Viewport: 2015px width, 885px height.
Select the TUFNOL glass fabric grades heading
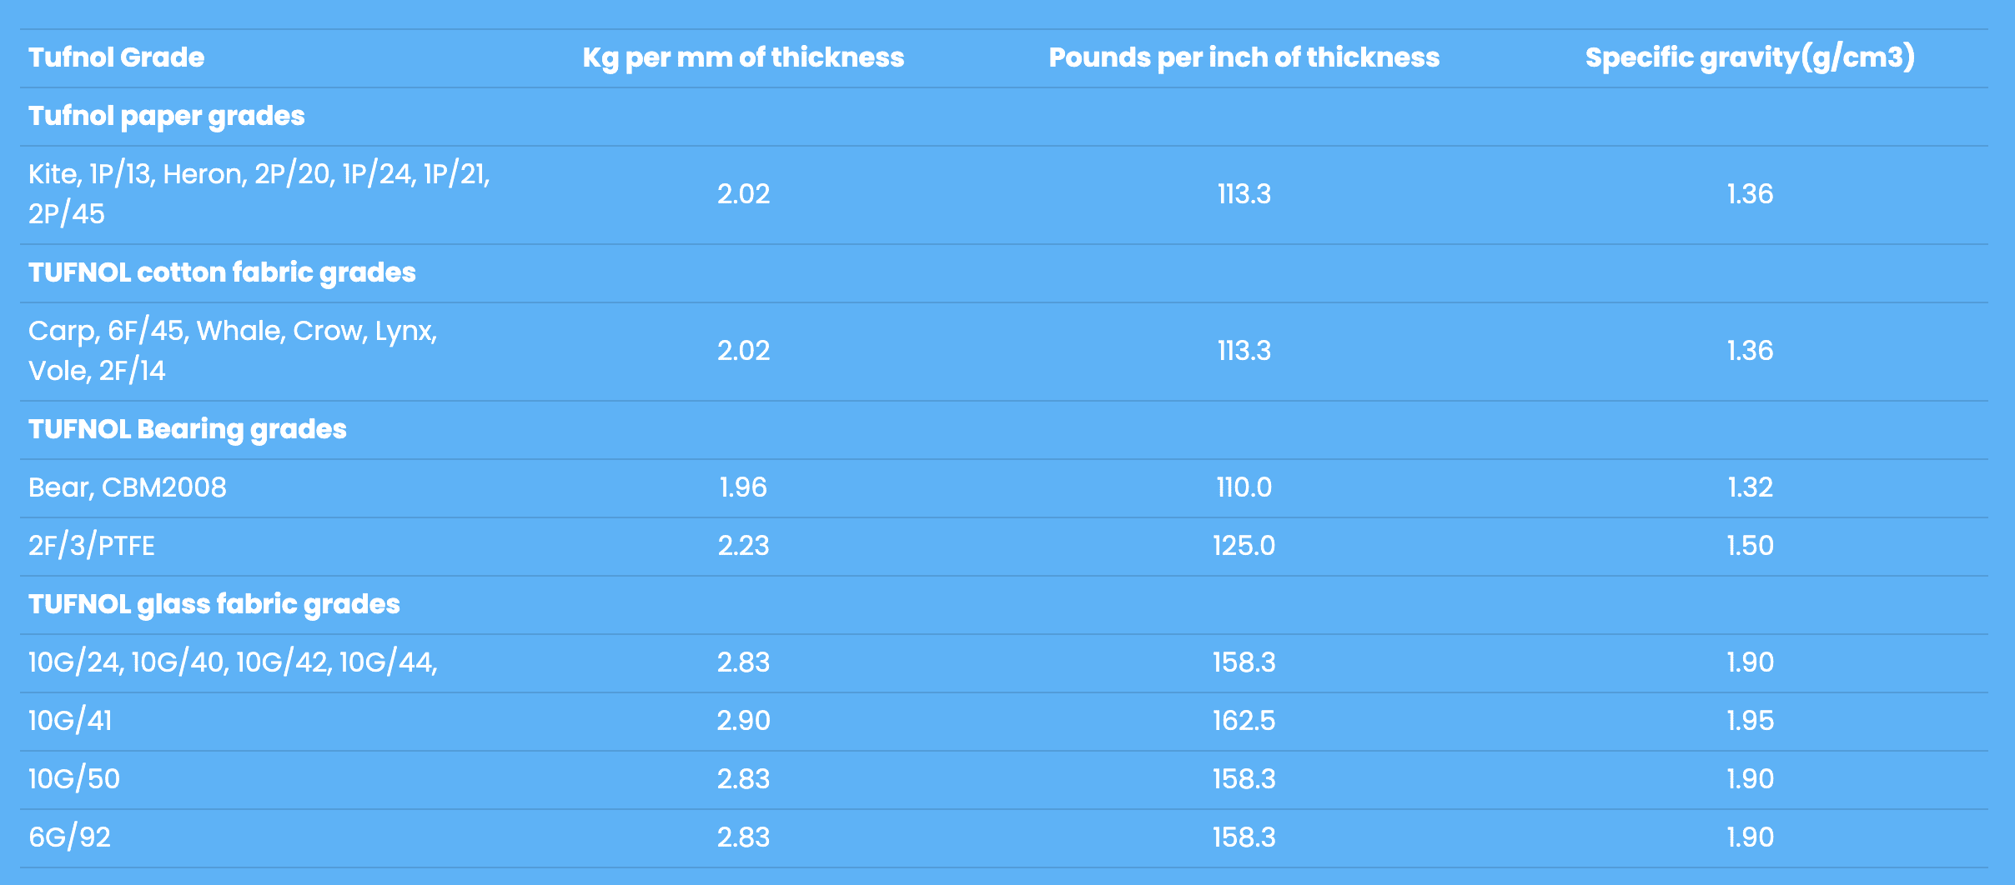click(214, 604)
